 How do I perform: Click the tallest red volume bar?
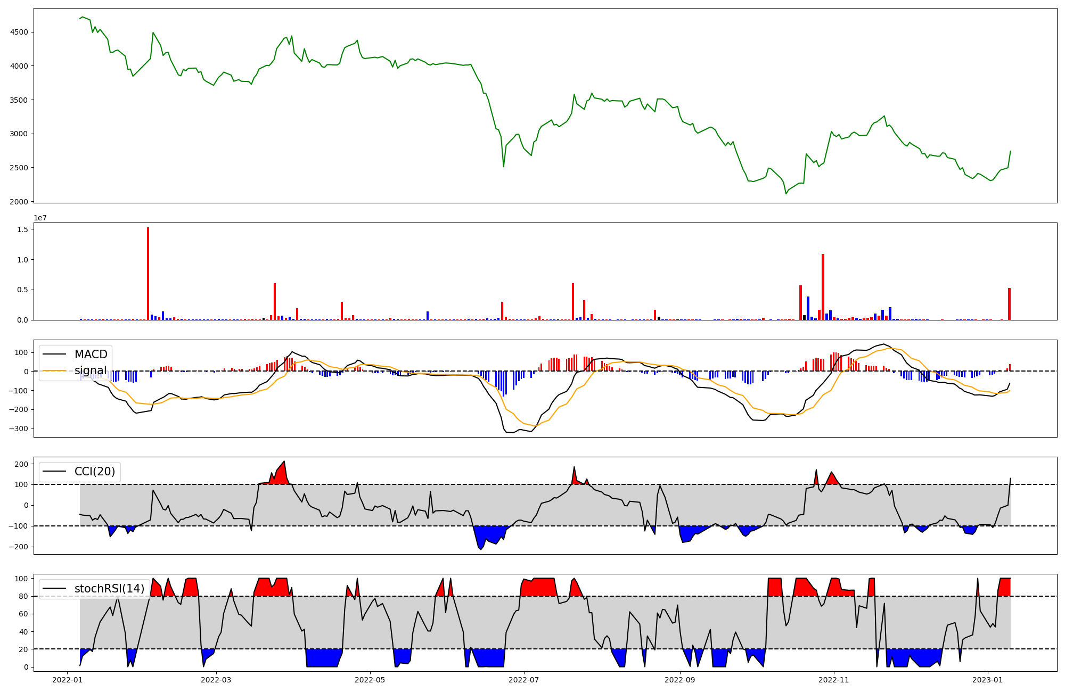148,274
